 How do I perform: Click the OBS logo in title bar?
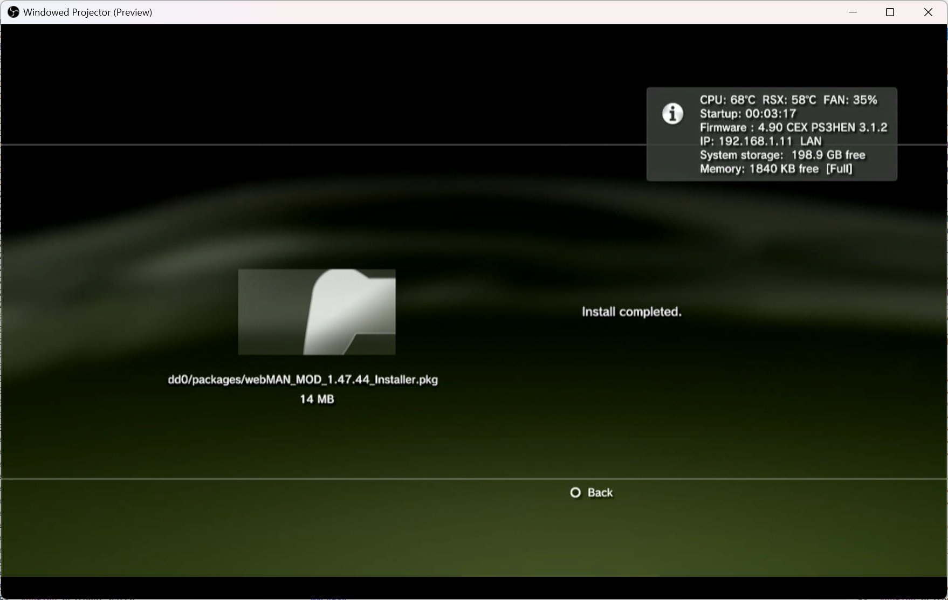click(13, 12)
